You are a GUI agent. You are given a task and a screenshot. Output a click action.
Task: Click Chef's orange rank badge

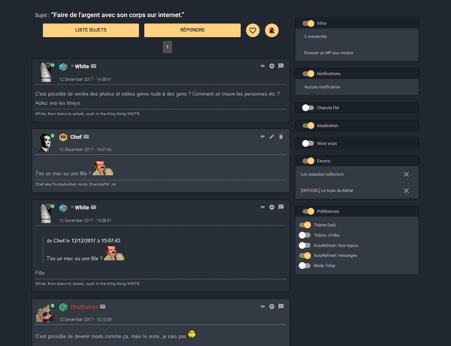click(63, 137)
